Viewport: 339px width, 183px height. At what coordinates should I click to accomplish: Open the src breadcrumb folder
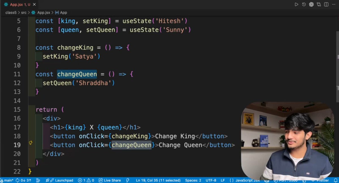click(24, 12)
